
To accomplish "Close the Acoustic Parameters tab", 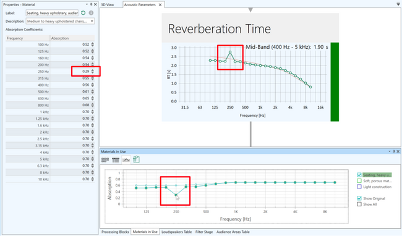I will pos(160,5).
